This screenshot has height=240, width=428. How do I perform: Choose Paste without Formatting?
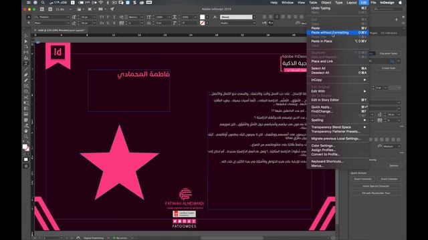(338, 33)
